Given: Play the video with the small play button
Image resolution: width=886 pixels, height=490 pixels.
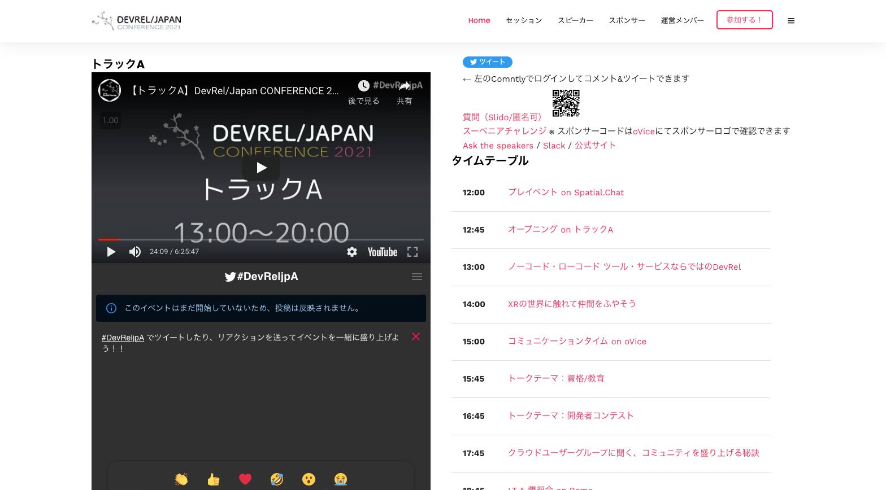Looking at the screenshot, I should click(111, 252).
